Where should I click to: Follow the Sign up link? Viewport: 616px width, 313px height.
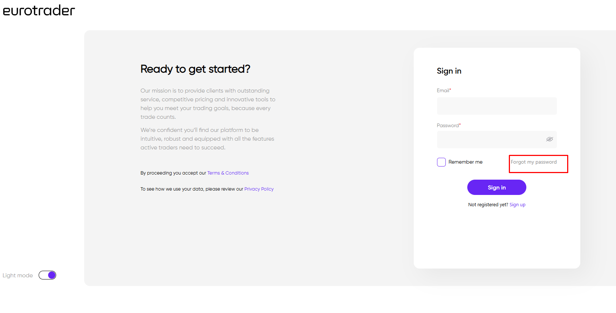click(x=517, y=205)
